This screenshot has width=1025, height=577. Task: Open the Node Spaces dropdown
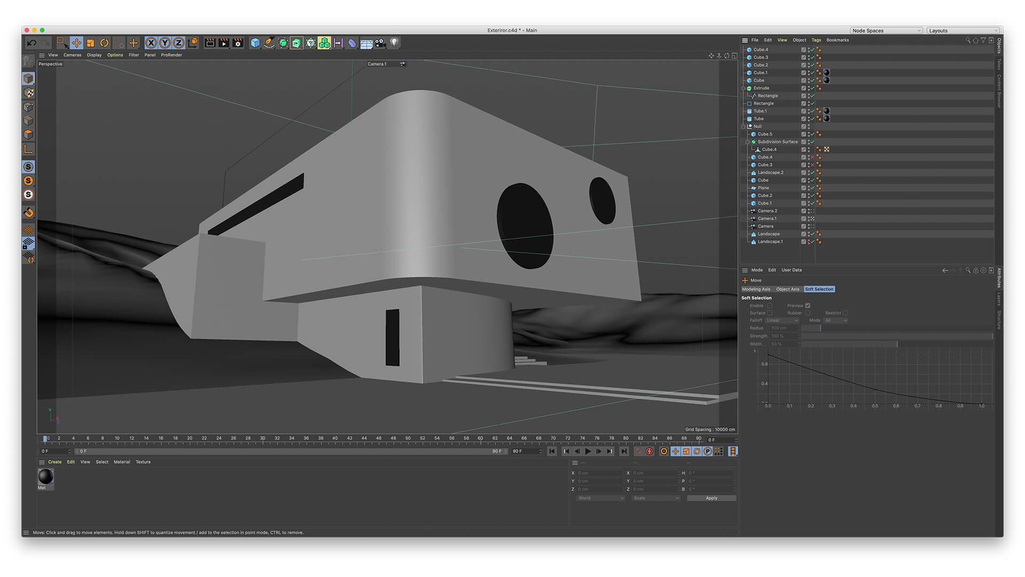(x=886, y=30)
